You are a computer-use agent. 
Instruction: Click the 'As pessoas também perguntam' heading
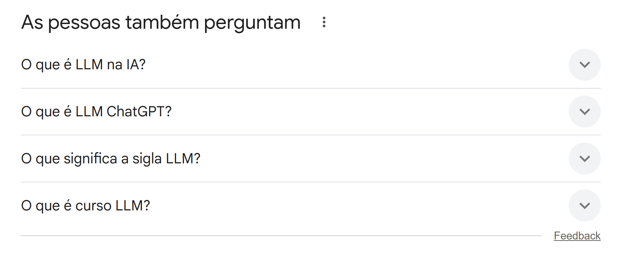click(161, 22)
